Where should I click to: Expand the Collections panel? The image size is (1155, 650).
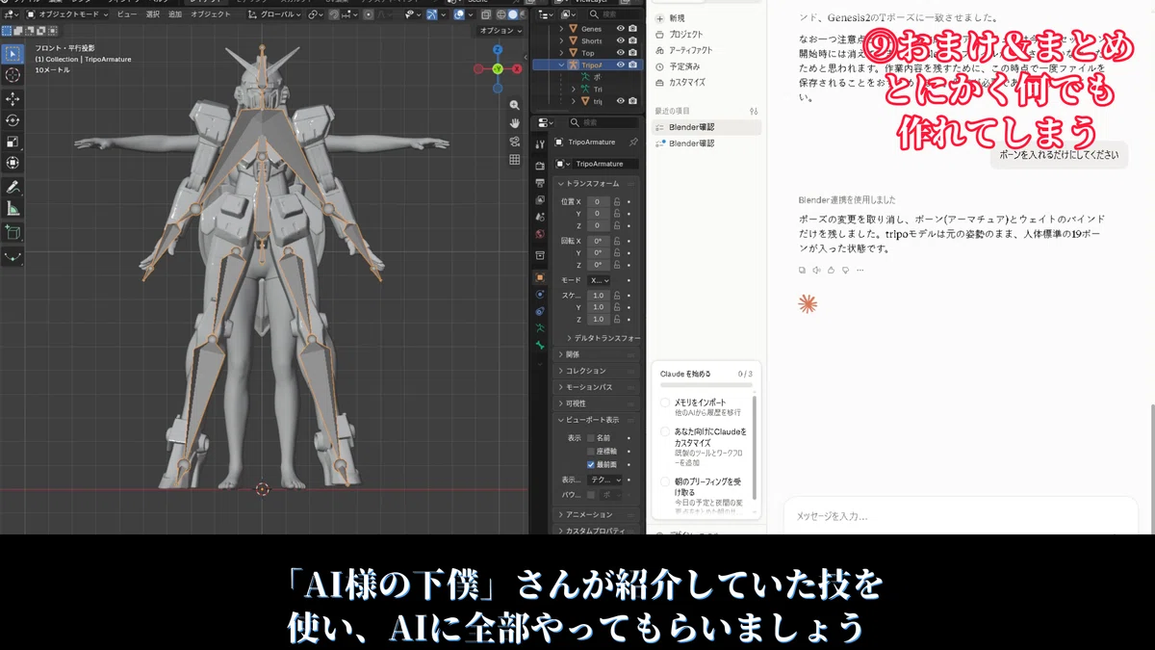595,371
